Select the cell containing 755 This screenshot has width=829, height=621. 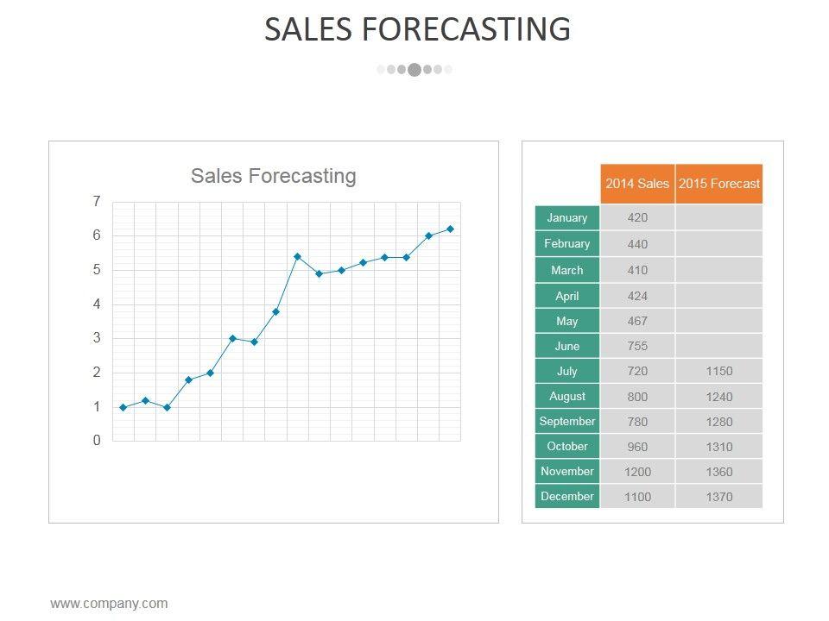tap(637, 347)
